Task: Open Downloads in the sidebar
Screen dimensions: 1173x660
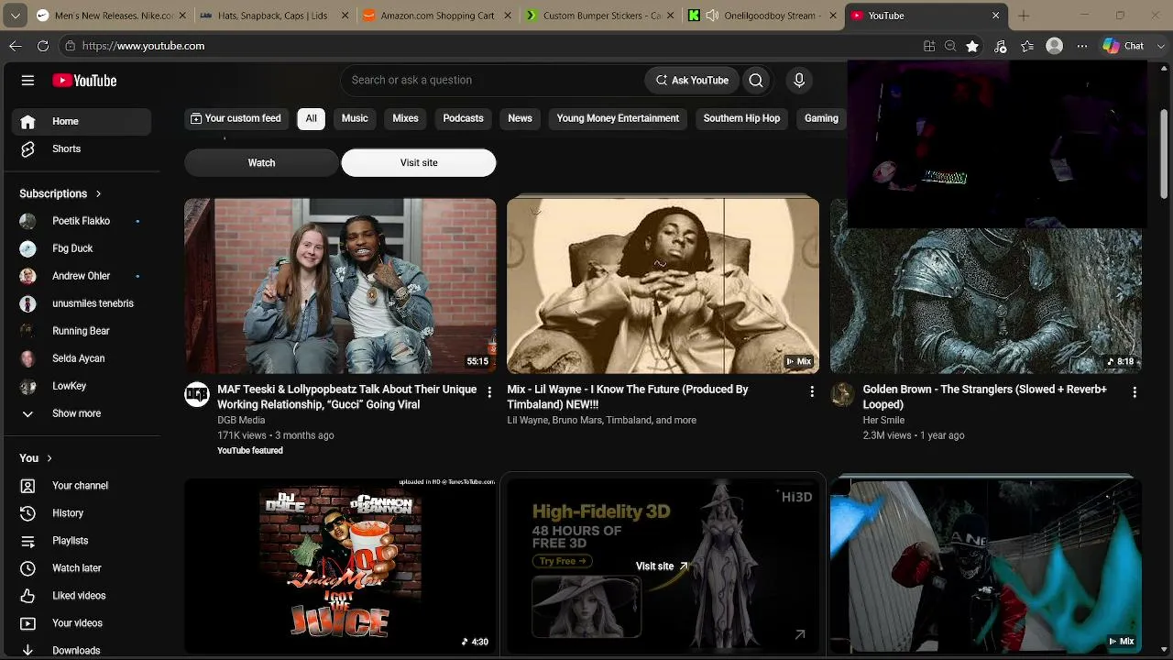Action: tap(82, 650)
